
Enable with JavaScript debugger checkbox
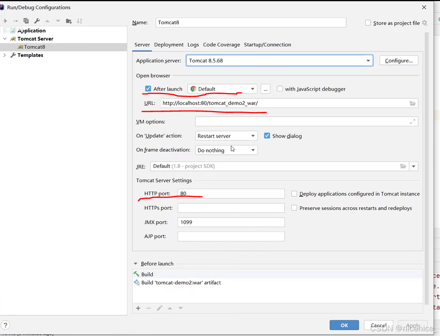tap(280, 89)
